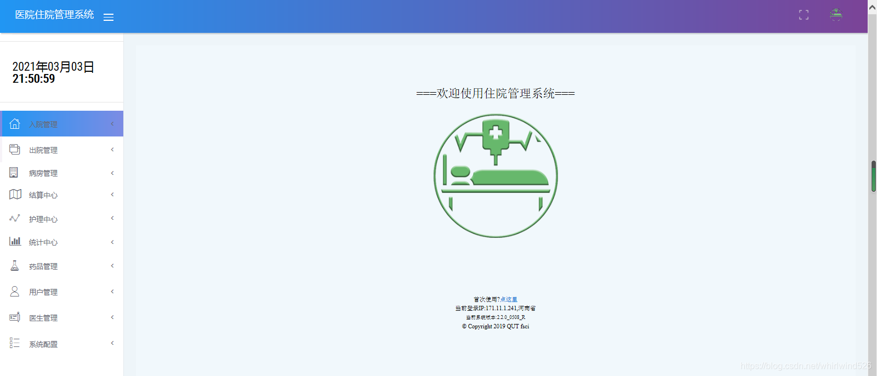
Task: Expand the 系统配置 submenu chevron
Action: coord(112,343)
